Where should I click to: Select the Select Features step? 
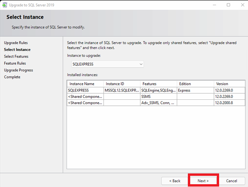(16, 56)
